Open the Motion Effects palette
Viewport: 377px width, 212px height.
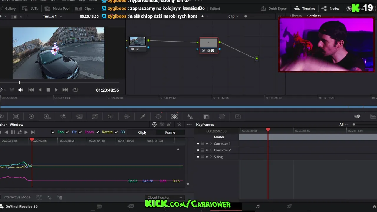[79, 117]
